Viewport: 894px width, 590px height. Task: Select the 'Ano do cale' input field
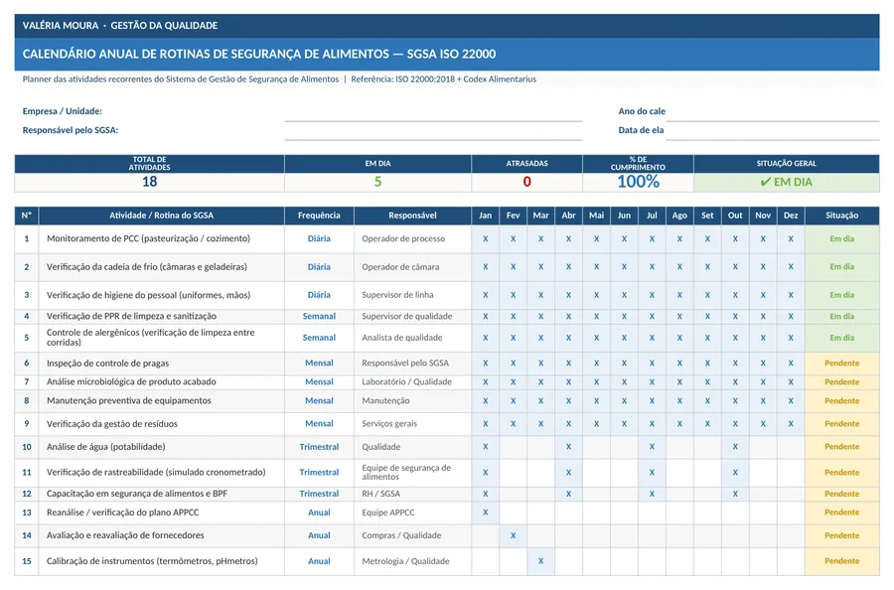click(x=773, y=111)
